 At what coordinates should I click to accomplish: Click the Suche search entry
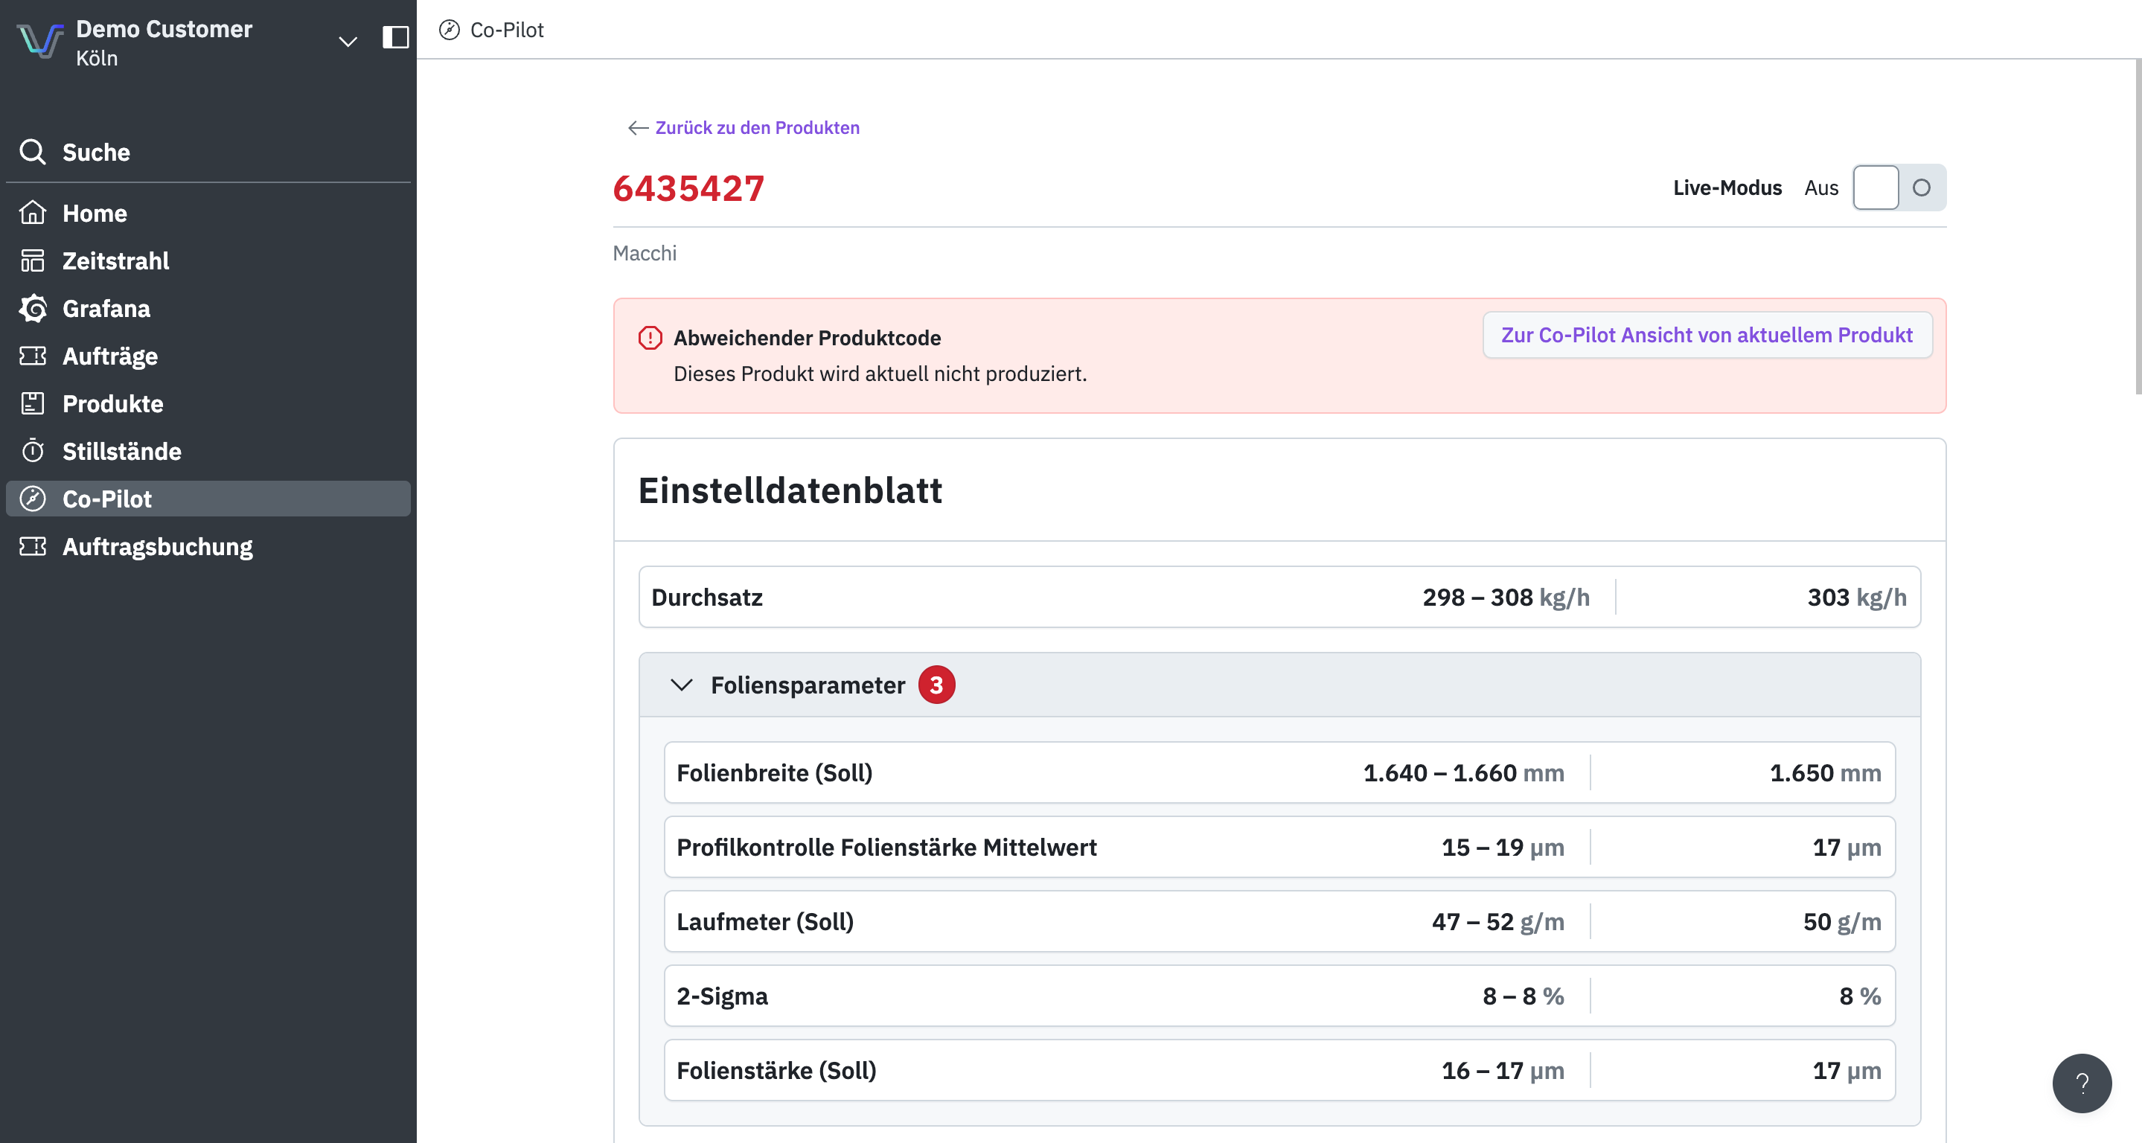click(208, 152)
